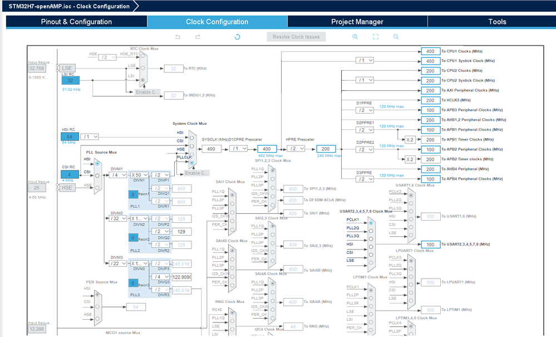Image resolution: width=556 pixels, height=337 pixels.
Task: Click Enable CSS button near RTC mux
Action: pyautogui.click(x=147, y=92)
